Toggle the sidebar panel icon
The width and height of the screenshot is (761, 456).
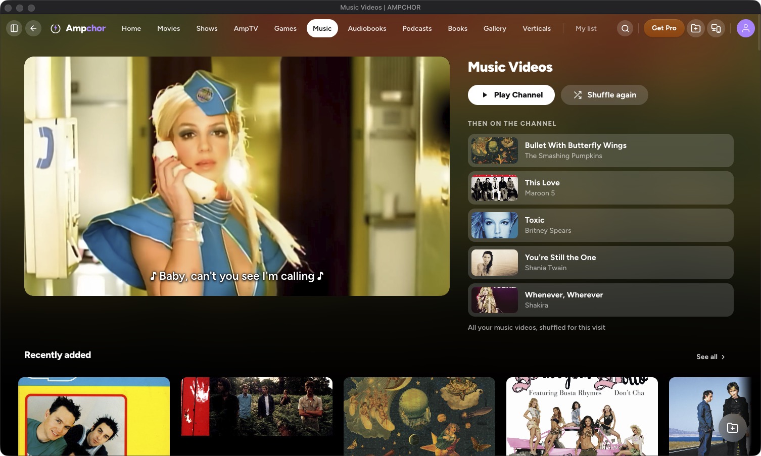click(14, 28)
